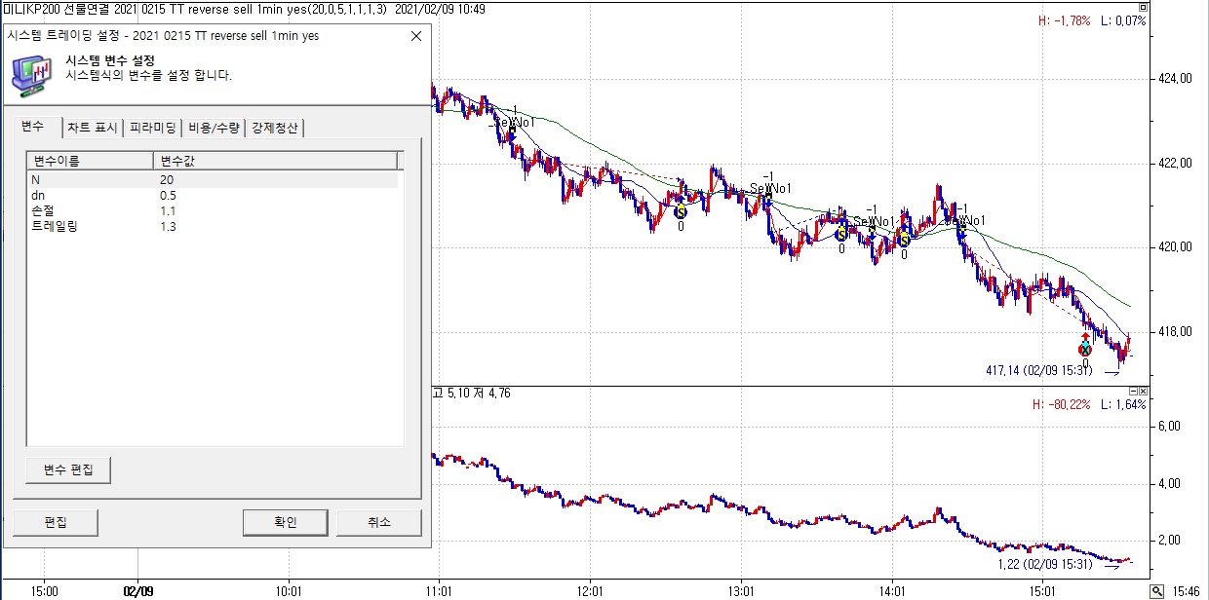Switch to the 차트 표시 tab
The height and width of the screenshot is (600, 1209).
tap(93, 128)
